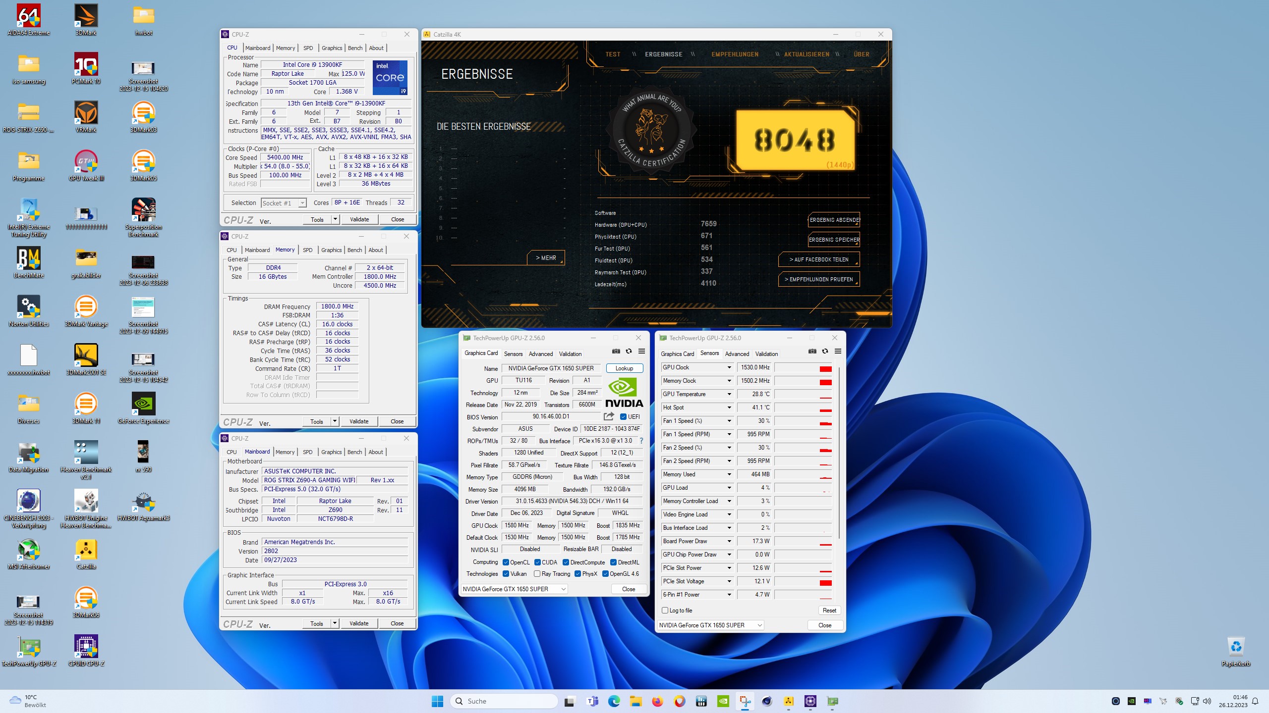The height and width of the screenshot is (713, 1269).
Task: Open AIDA64 Extreme desktop shortcut
Action: point(28,20)
